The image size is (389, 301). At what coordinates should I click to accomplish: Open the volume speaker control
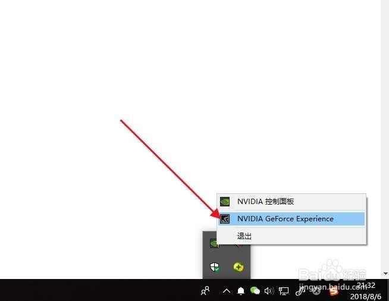click(x=269, y=291)
